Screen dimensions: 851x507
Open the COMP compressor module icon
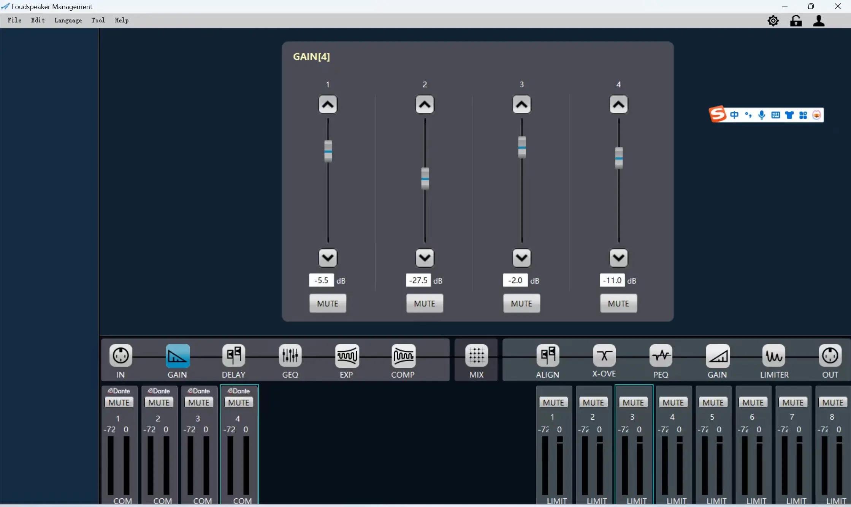403,356
